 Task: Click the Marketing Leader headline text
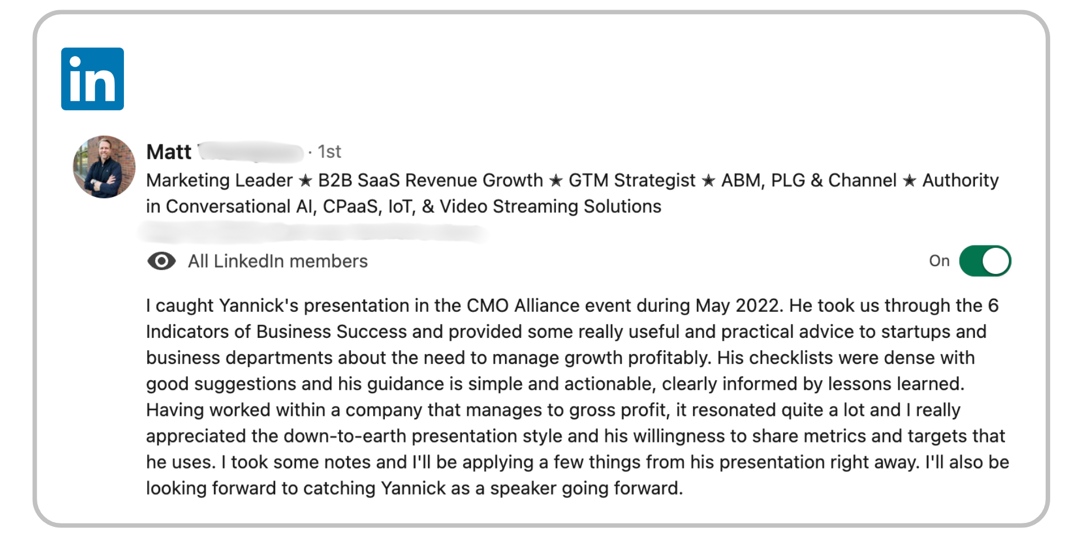click(219, 181)
